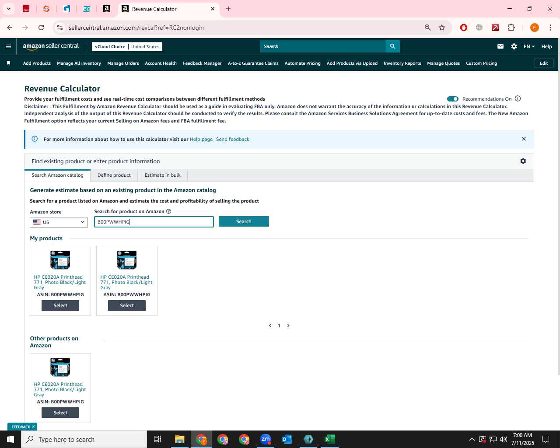Viewport: 560px width, 448px height.
Task: Switch to Search Amazon catalog tab
Action: click(57, 175)
